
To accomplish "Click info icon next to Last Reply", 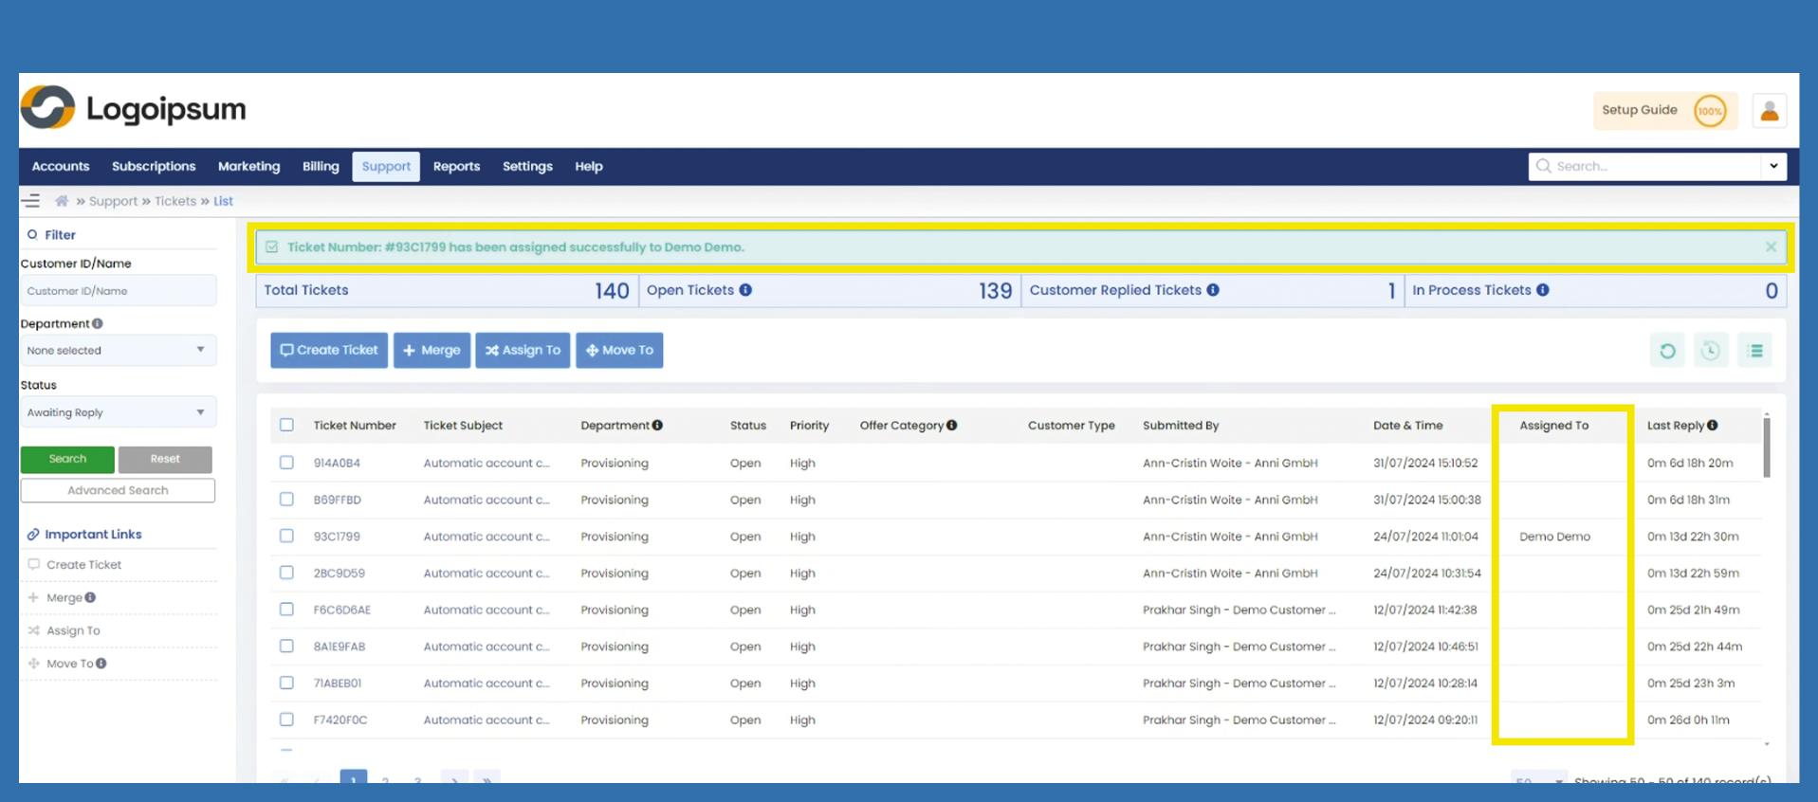I will tap(1713, 426).
